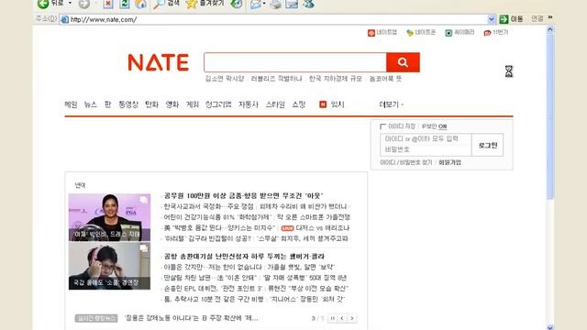
Task: Open the 네이트온 link at page top
Action: 421,33
